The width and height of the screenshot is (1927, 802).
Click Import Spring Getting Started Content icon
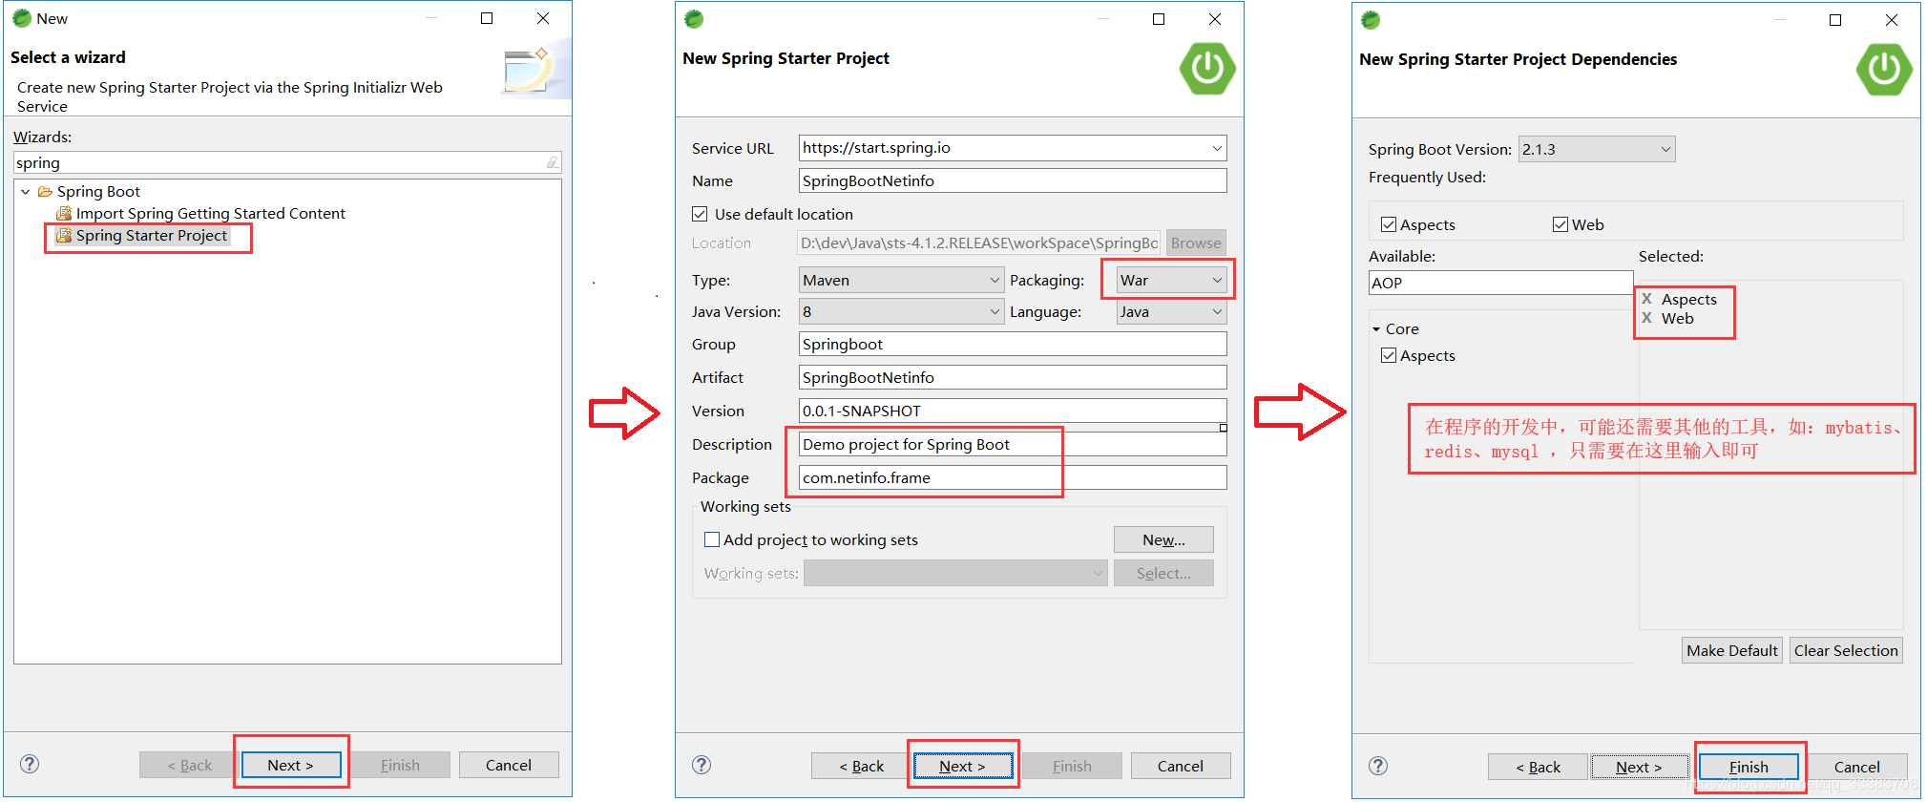coord(64,213)
